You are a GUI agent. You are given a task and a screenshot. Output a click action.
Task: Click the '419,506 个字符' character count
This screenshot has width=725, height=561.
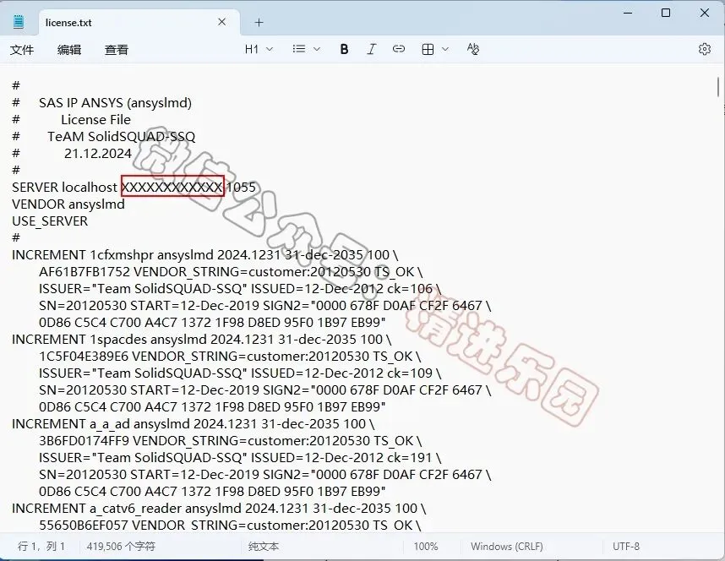(x=121, y=546)
